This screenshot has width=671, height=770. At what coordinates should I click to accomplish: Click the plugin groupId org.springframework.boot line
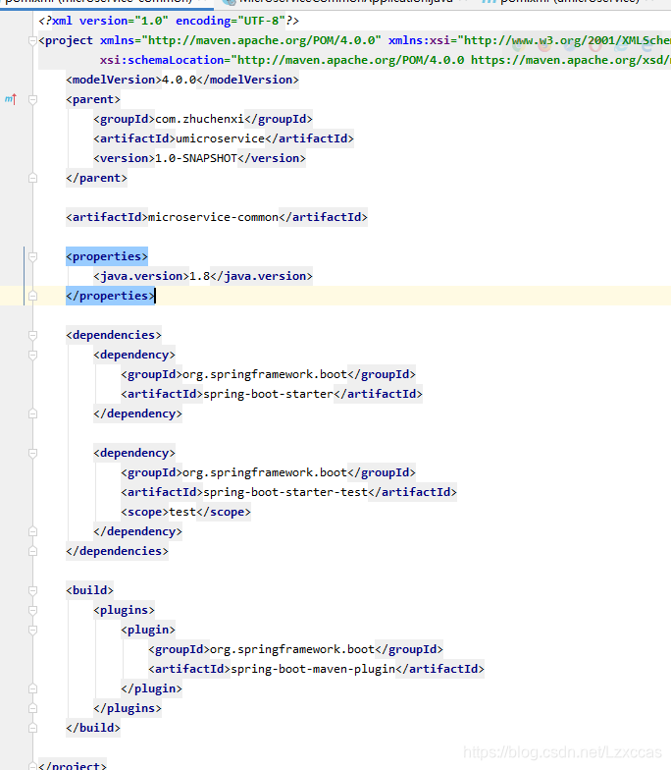(295, 649)
